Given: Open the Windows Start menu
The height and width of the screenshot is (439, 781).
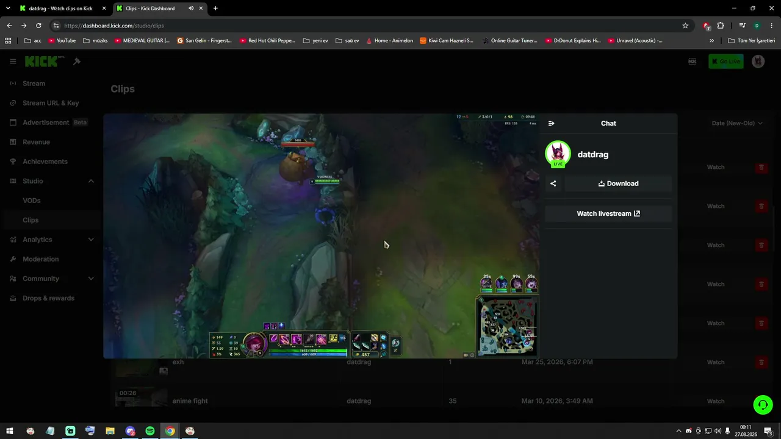Looking at the screenshot, I should tap(10, 431).
